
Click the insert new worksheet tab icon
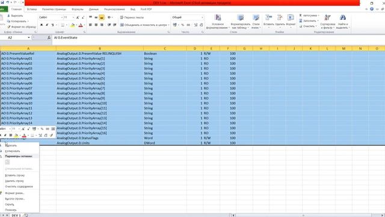[x=26, y=215]
